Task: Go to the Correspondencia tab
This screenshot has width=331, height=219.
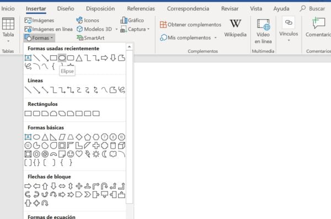Action: [188, 9]
